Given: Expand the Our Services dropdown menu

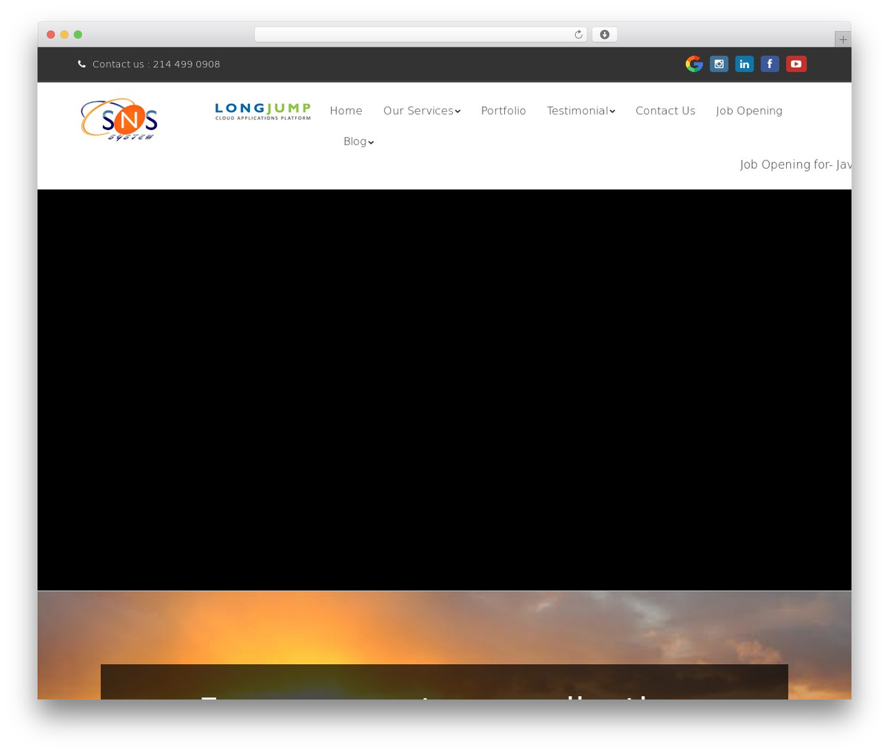Looking at the screenshot, I should [x=422, y=111].
